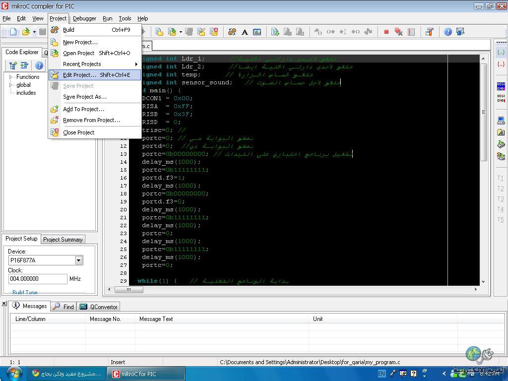
Task: Choose Remove From Project menu entry
Action: tap(95, 120)
